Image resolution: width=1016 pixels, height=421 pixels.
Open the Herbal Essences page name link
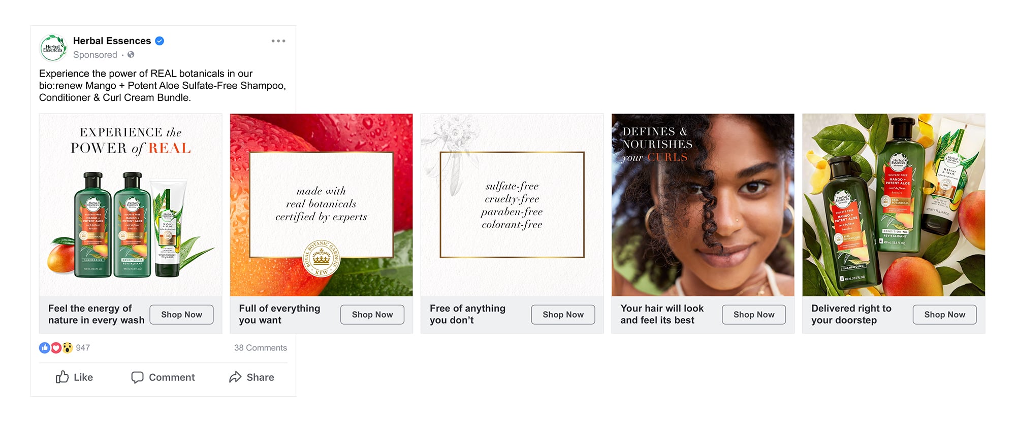pyautogui.click(x=112, y=41)
